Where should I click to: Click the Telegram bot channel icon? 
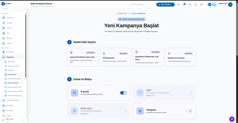(140, 111)
